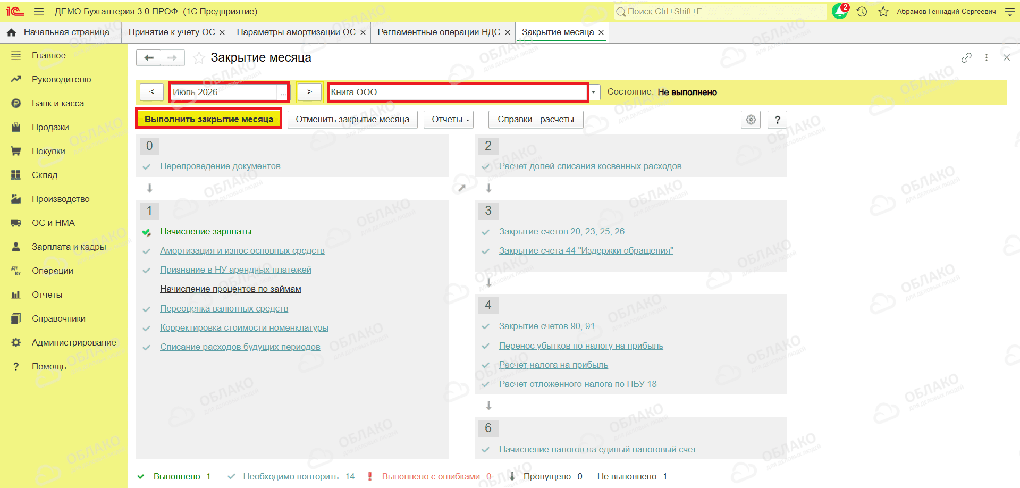This screenshot has width=1020, height=488.
Task: Open Расчет отложенного налога по ПБУ 18 link
Action: (x=578, y=384)
